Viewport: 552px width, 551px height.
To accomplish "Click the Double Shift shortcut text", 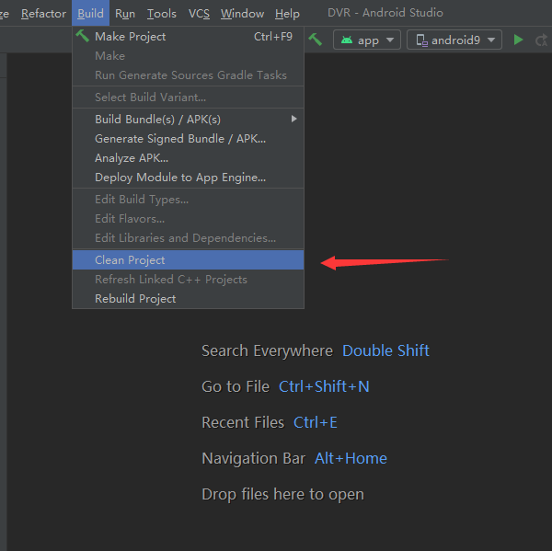I will coord(385,350).
